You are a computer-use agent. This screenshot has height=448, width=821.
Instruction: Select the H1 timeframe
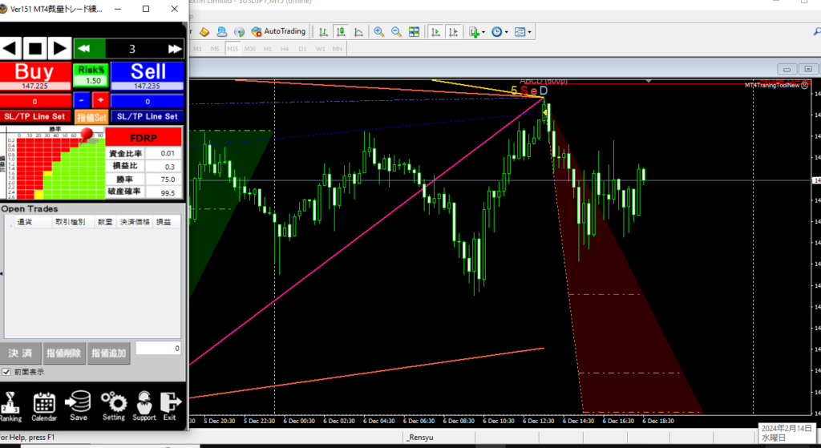268,49
